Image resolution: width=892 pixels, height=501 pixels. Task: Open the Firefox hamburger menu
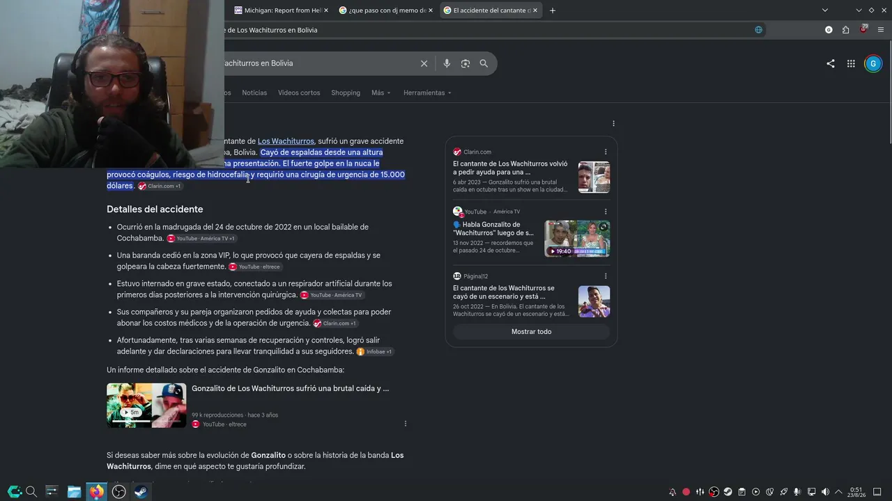tap(881, 30)
